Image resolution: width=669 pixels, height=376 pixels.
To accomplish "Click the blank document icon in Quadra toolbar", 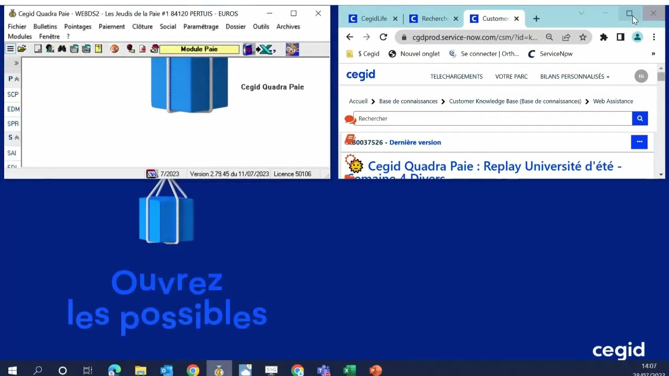I will point(38,49).
